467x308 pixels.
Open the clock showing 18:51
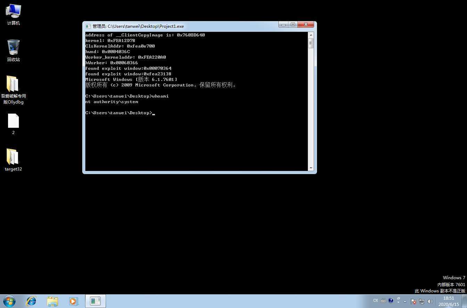coord(449,301)
